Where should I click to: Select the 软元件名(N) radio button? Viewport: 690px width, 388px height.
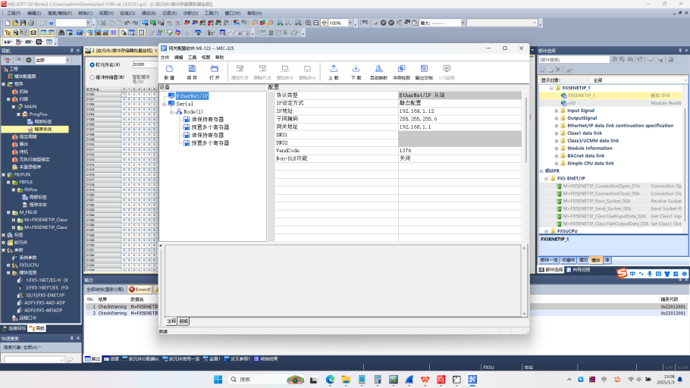point(93,64)
